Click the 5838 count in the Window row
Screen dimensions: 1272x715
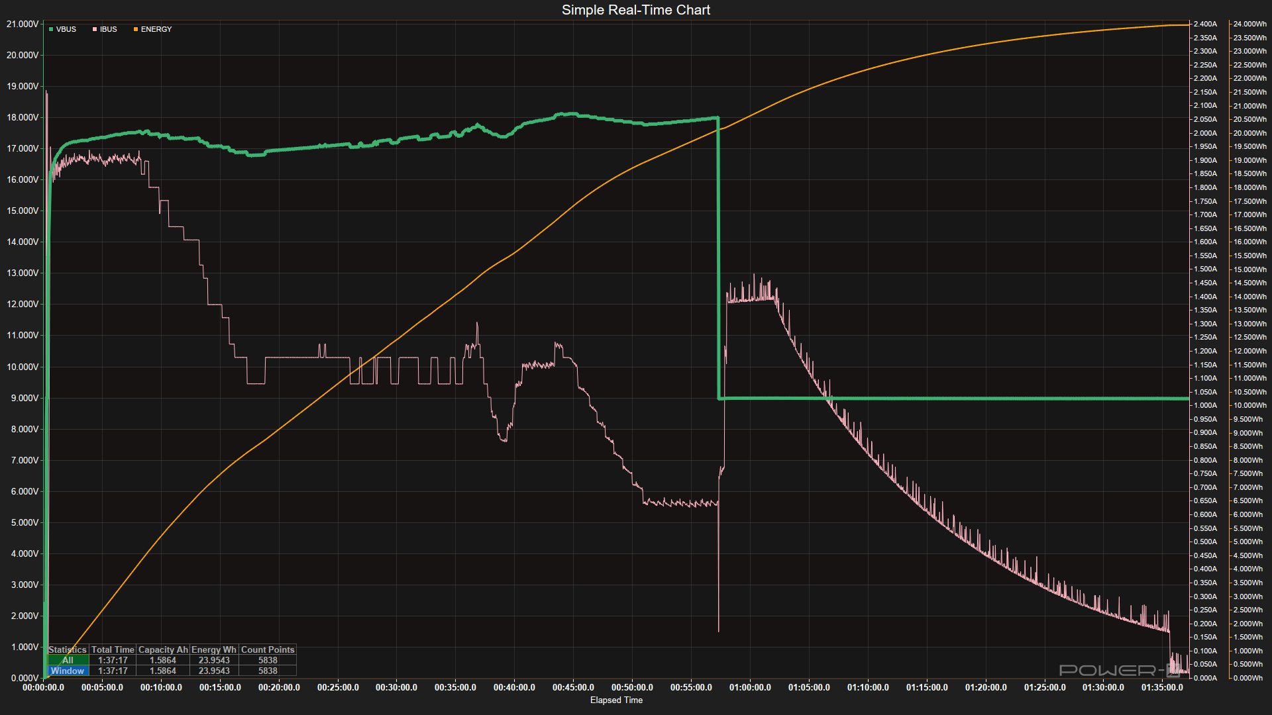click(268, 671)
